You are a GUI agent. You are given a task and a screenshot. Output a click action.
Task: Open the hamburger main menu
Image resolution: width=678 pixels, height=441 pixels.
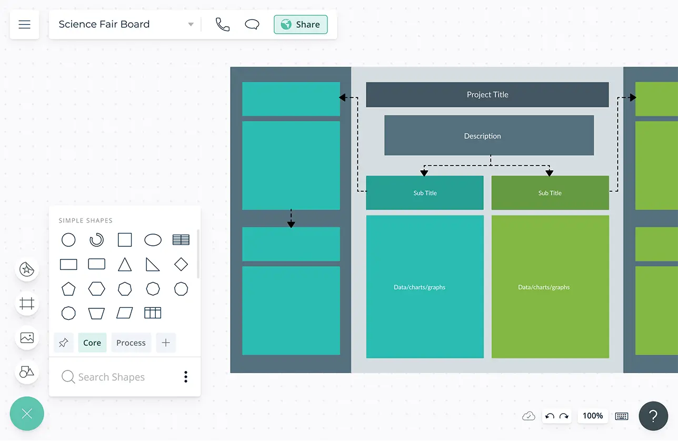[24, 24]
